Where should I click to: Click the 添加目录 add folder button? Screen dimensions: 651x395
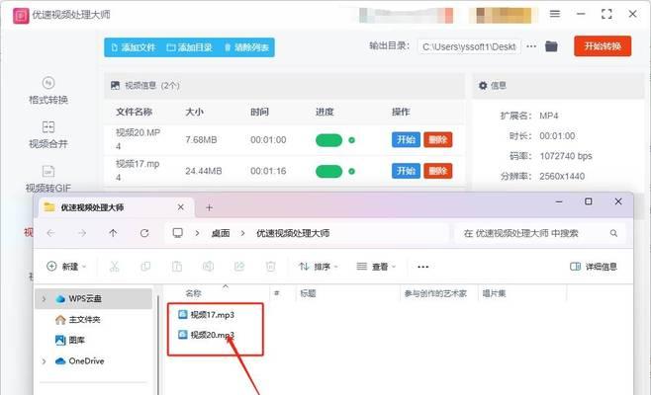[189, 47]
